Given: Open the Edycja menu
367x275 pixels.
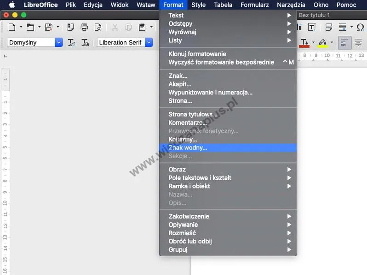Looking at the screenshot, I should pyautogui.click(x=93, y=5).
